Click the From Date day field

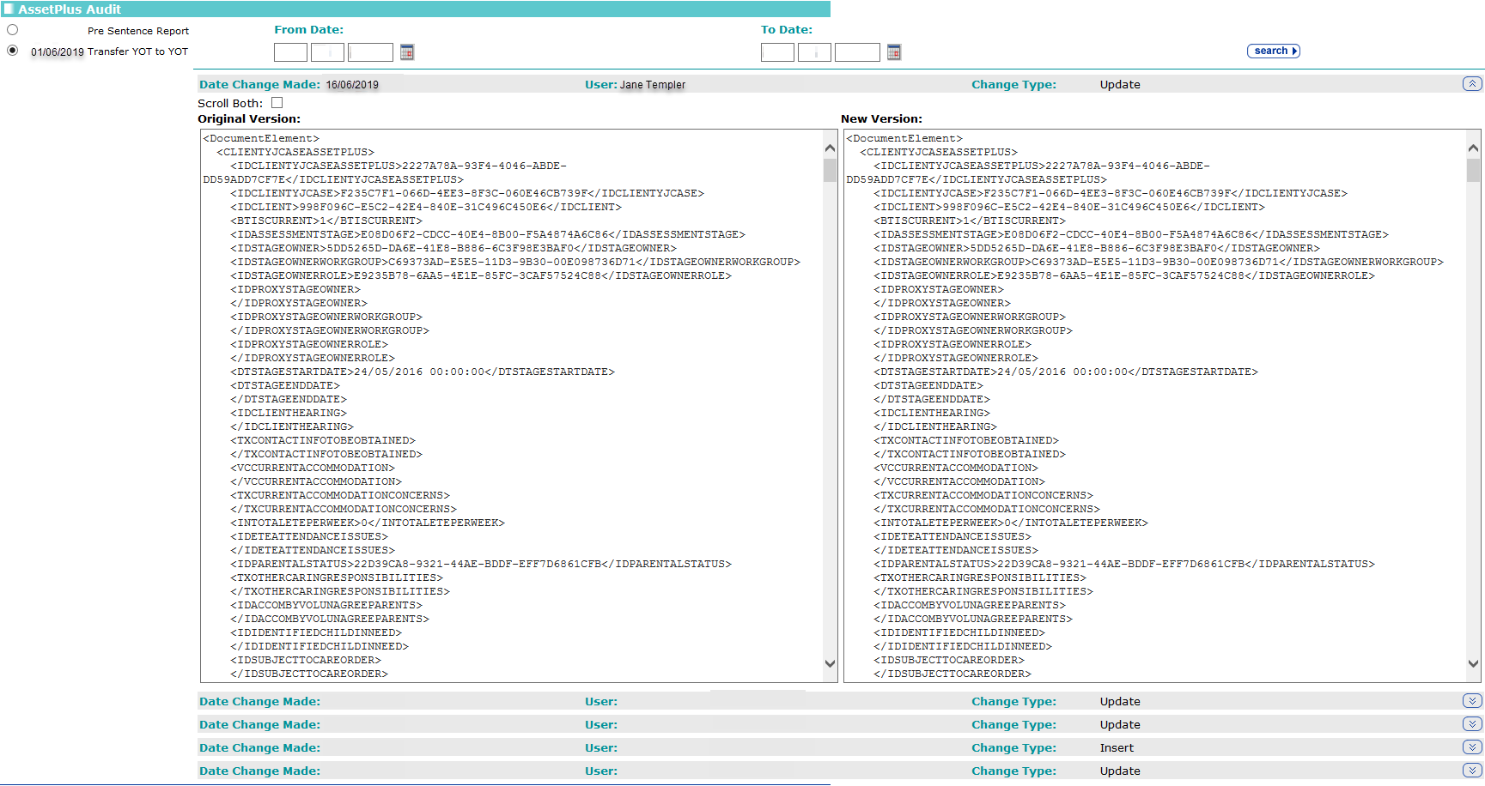290,52
